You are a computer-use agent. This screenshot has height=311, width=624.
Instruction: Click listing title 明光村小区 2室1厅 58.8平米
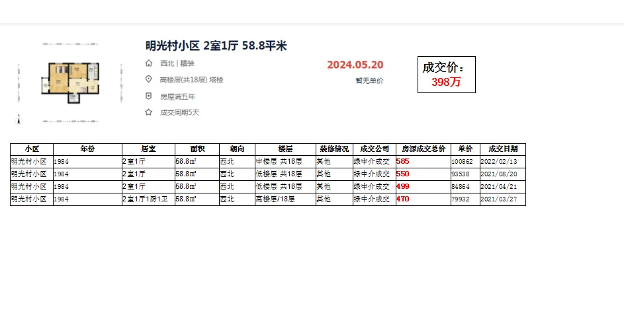(x=216, y=46)
